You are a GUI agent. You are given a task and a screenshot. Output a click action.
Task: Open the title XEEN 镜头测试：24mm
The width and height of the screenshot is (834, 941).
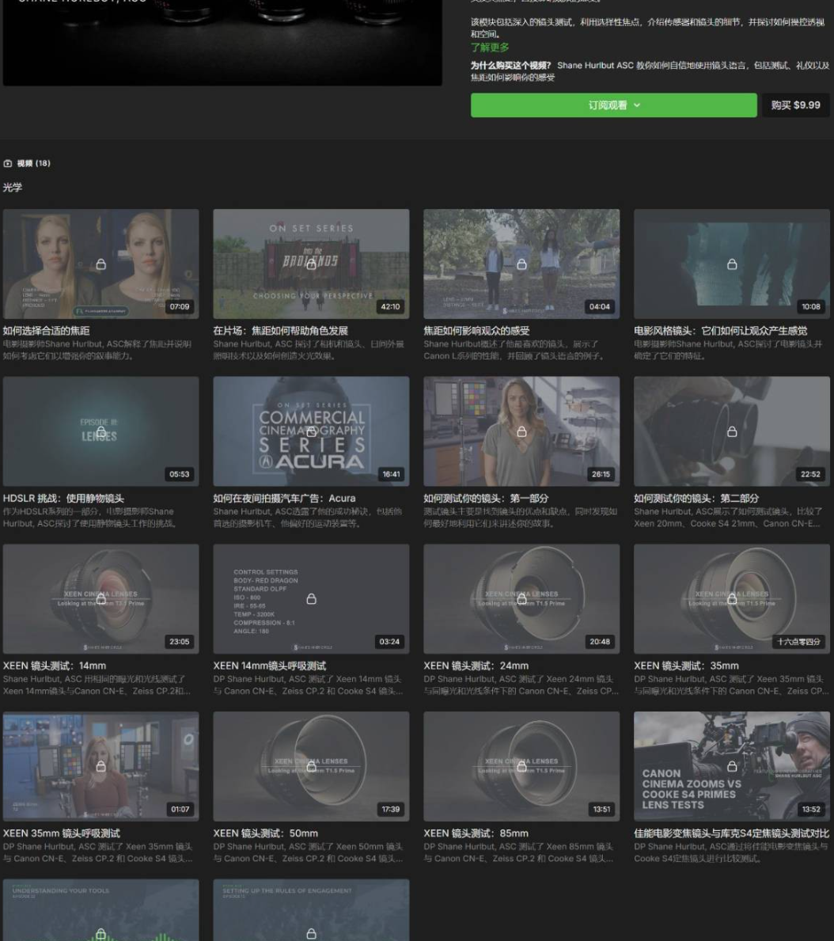click(476, 666)
